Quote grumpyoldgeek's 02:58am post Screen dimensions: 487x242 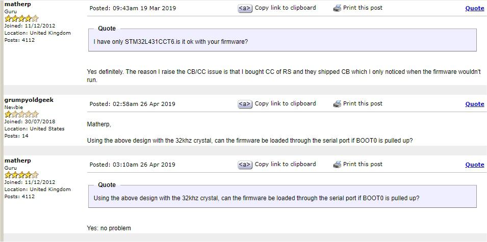pyautogui.click(x=474, y=104)
